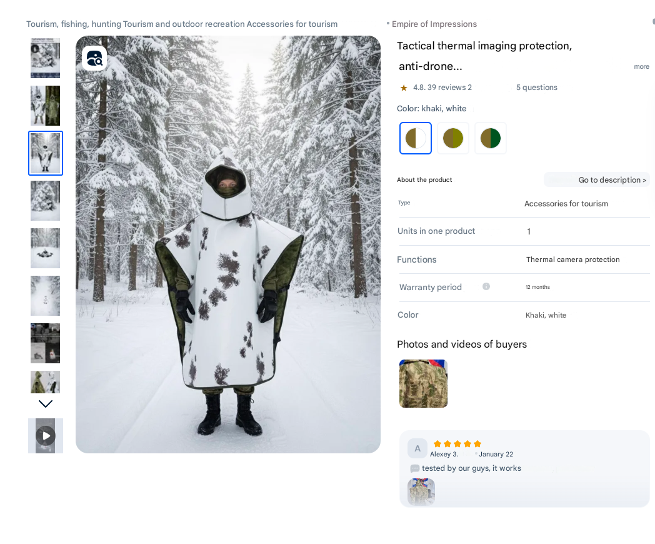The width and height of the screenshot is (655, 544).
Task: Click the 'Photos and videos of buyers' heading
Action: point(462,345)
